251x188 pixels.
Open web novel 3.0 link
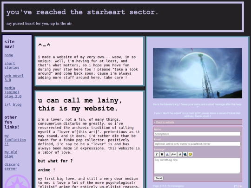14,78
